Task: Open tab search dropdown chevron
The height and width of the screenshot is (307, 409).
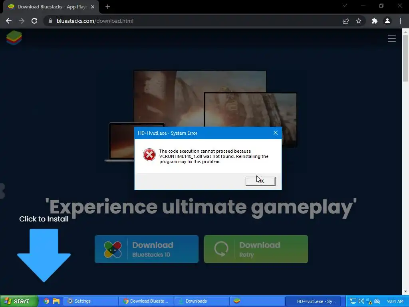Action: [x=345, y=6]
